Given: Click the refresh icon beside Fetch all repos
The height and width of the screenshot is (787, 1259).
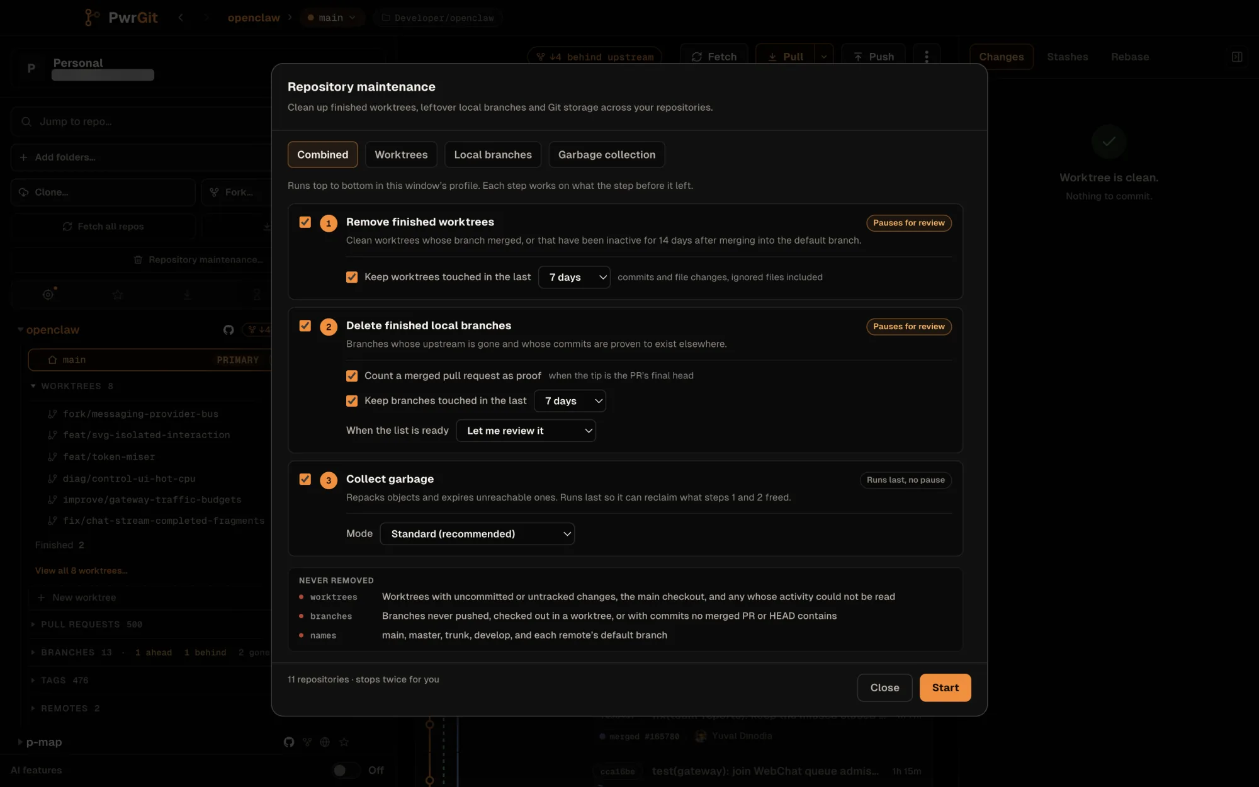Looking at the screenshot, I should (x=67, y=227).
